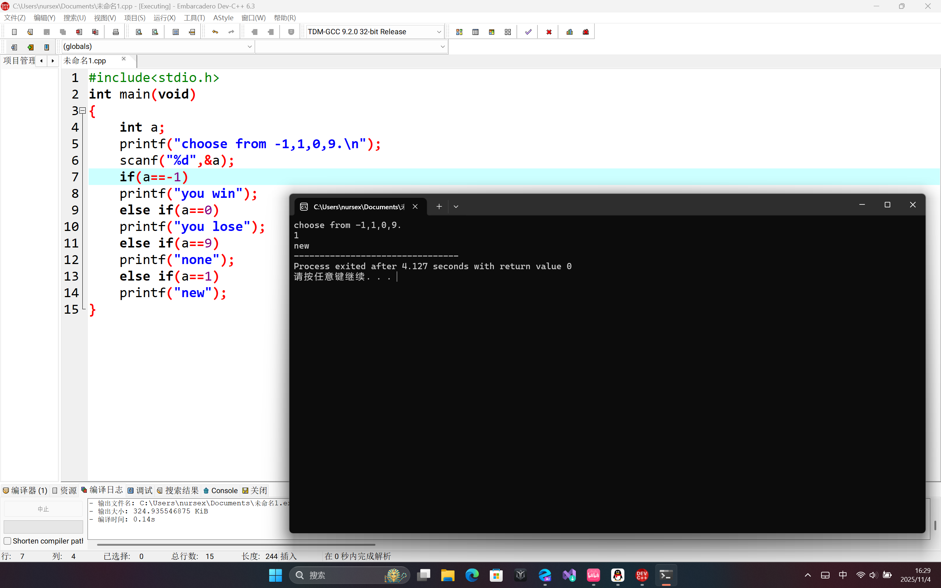Click the Insert green plus icon
This screenshot has height=588, width=941.
click(x=30, y=47)
